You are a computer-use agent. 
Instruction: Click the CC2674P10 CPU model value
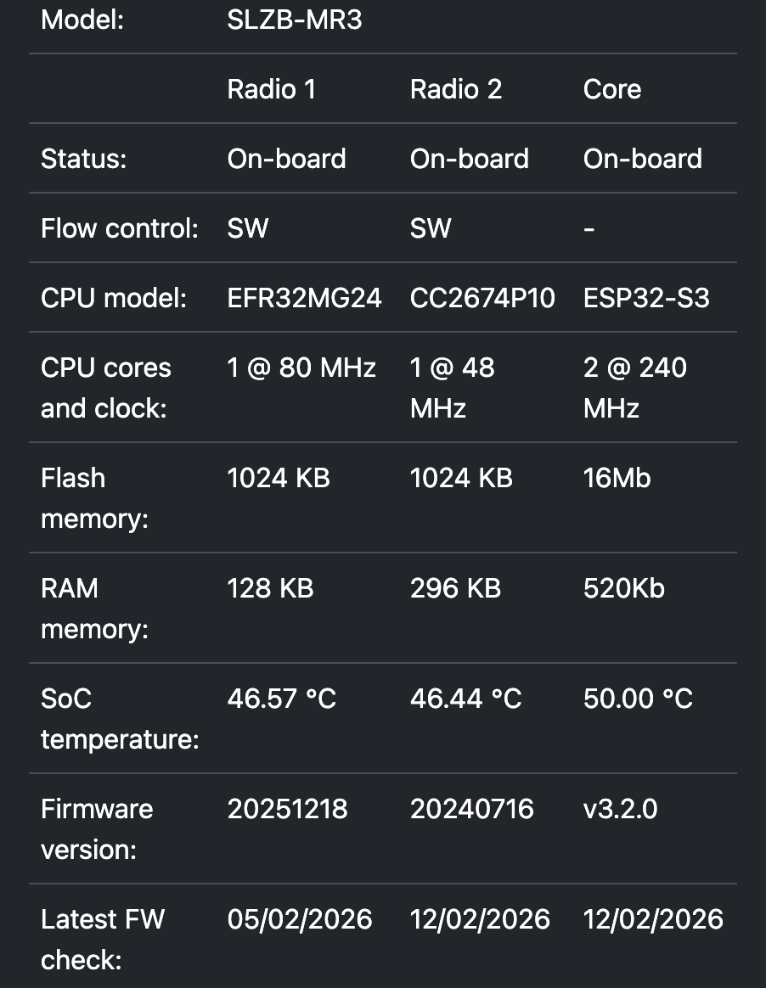coord(482,298)
